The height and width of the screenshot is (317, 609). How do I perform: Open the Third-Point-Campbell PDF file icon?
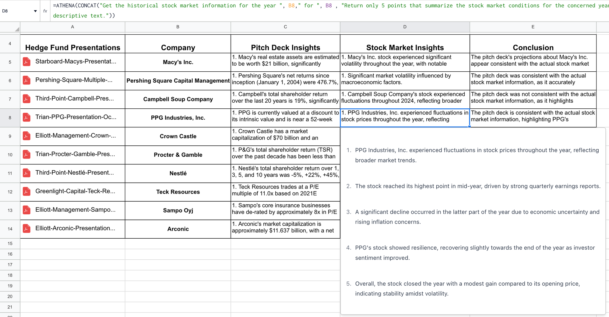pos(27,99)
